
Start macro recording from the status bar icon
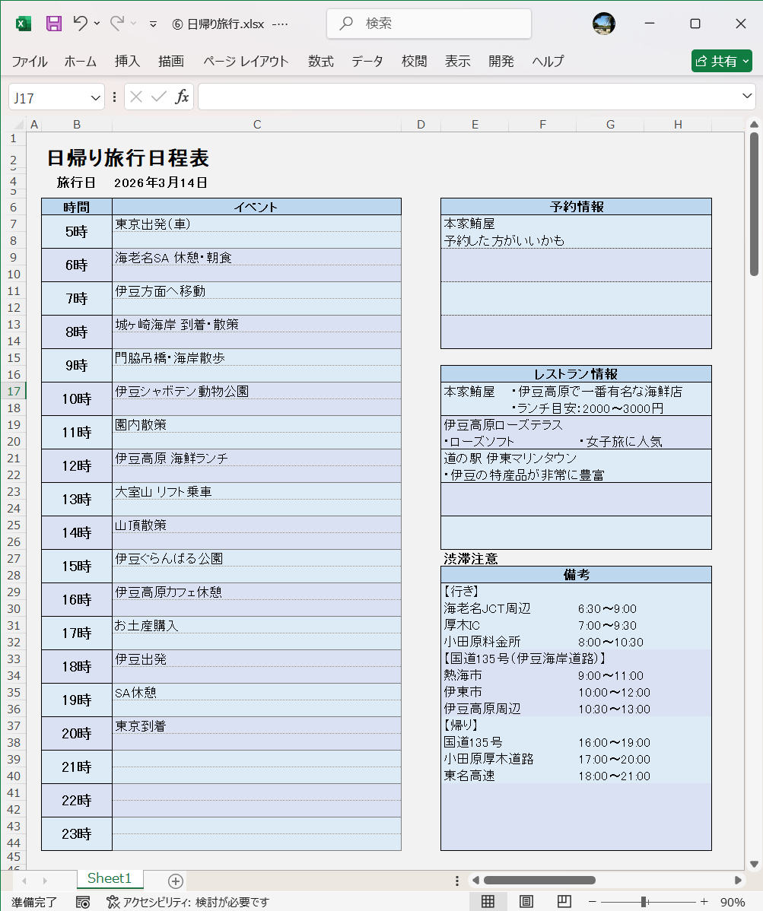point(84,901)
